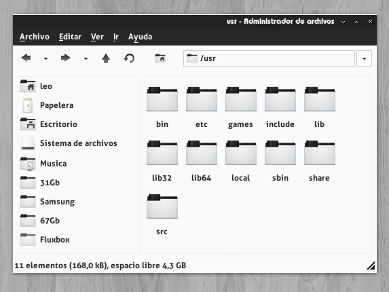Go forward with the right arrow
The height and width of the screenshot is (292, 389).
(x=65, y=58)
